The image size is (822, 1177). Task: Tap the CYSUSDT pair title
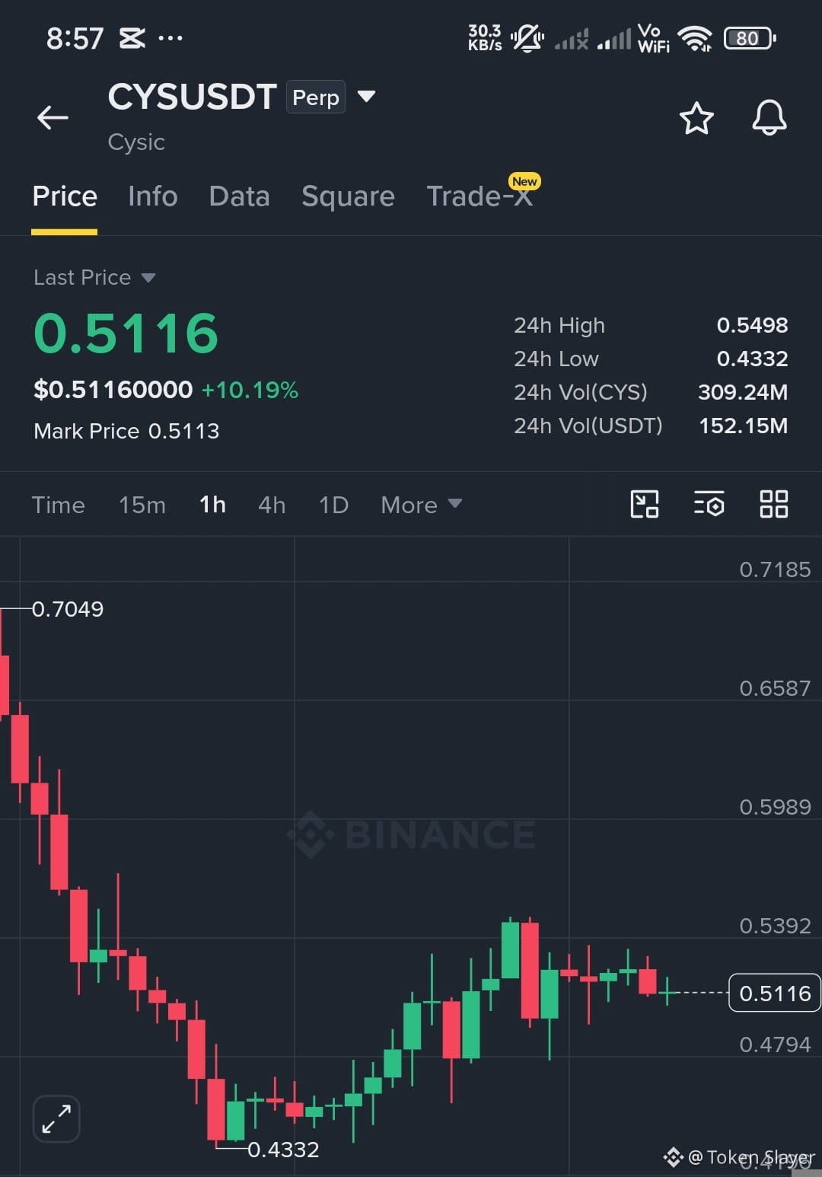point(192,97)
